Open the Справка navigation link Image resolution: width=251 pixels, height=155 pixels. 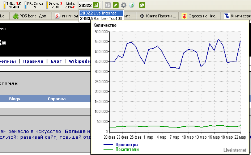[57, 99]
